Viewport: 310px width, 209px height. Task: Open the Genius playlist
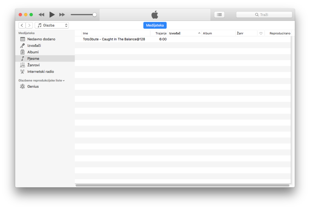[33, 87]
